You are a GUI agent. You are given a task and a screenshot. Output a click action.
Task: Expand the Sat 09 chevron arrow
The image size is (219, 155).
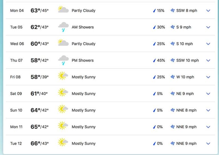(x=208, y=94)
